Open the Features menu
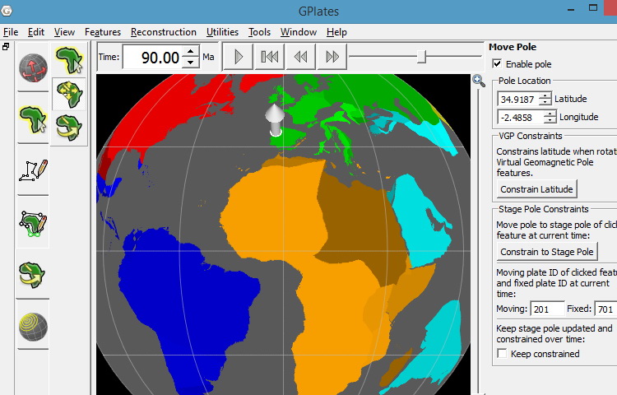Viewport: 617px width, 395px height. (103, 32)
